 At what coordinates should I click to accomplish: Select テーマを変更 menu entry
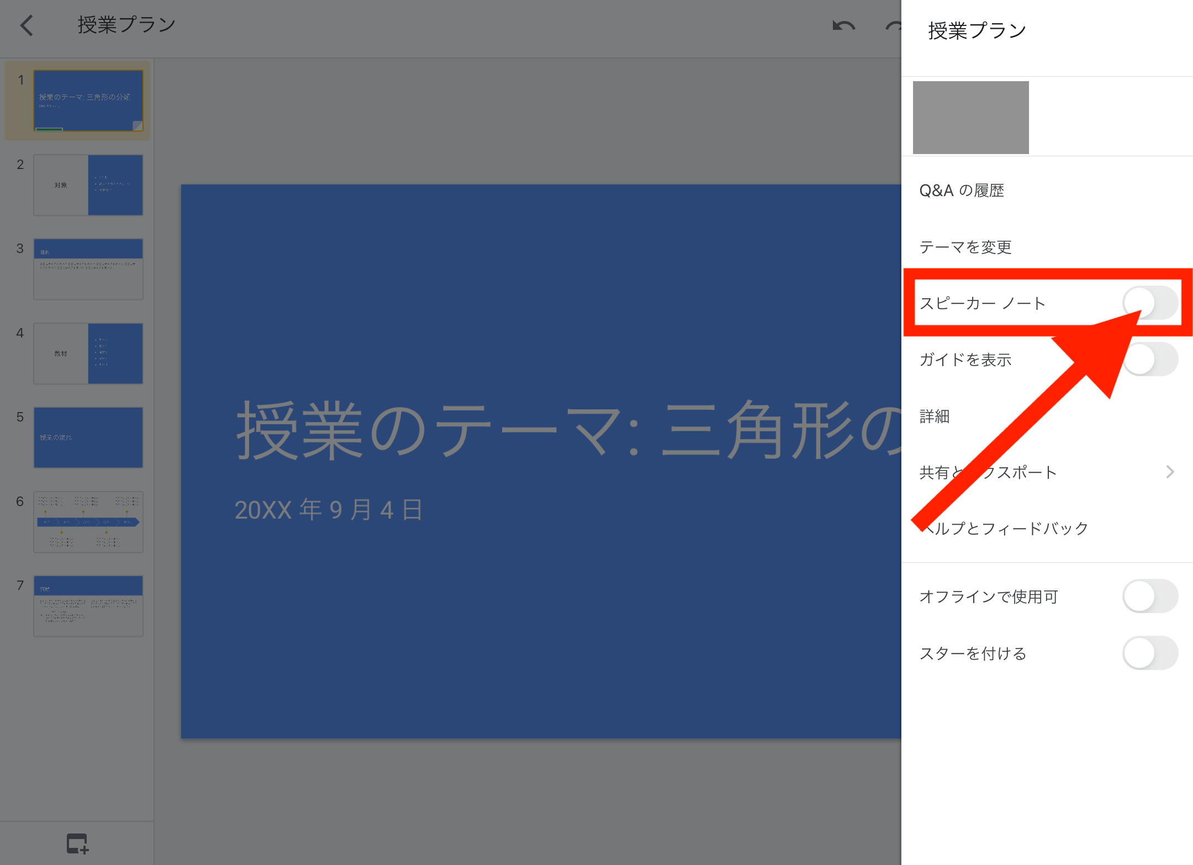(x=1047, y=247)
